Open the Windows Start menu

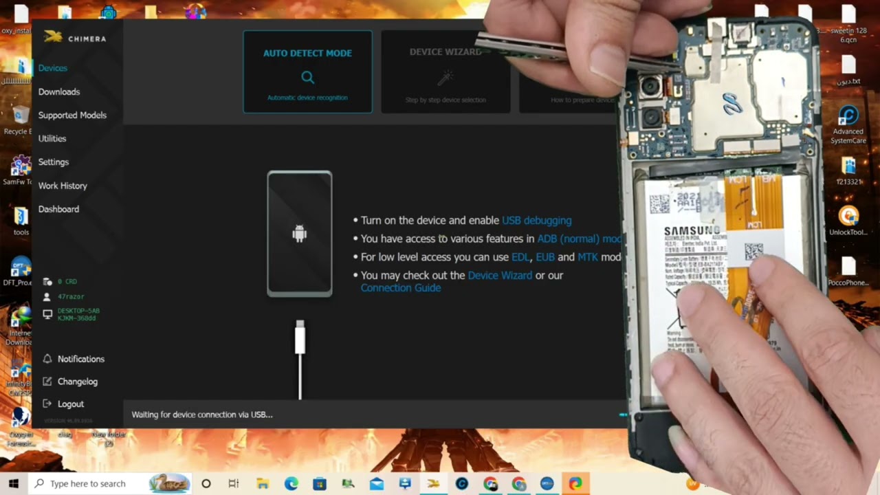click(x=14, y=483)
